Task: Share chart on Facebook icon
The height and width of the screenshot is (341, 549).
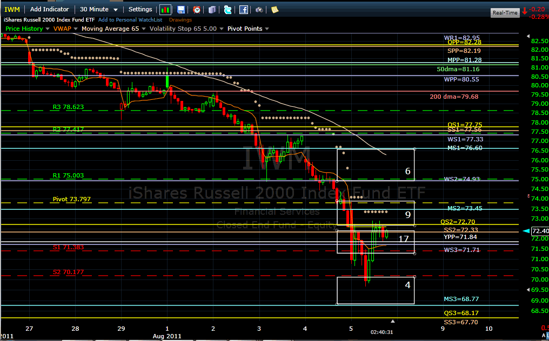Action: (x=244, y=10)
